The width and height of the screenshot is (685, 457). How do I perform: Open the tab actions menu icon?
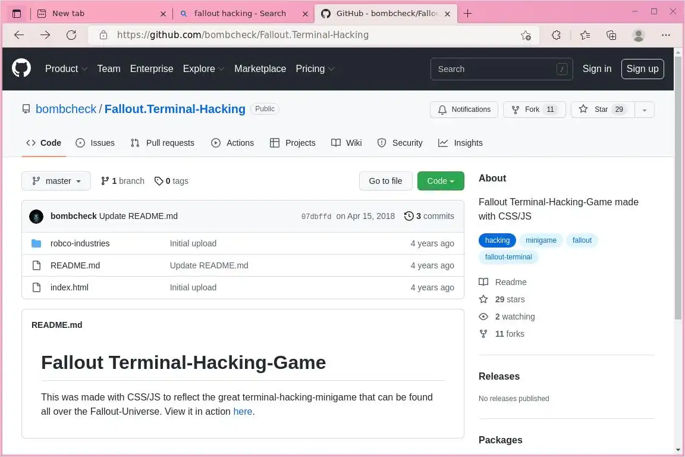(x=17, y=14)
